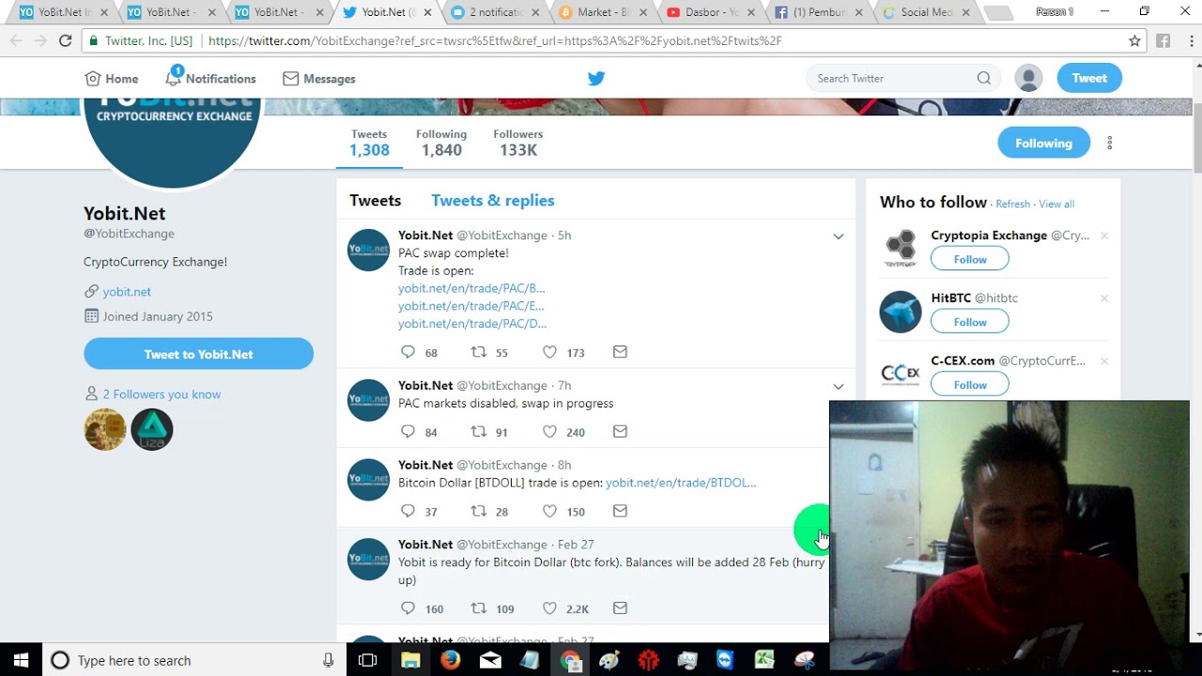Expand options chevron on PAC markets disabled tweet
The width and height of the screenshot is (1202, 676).
839,387
